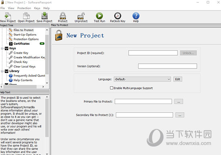
Task: Click Help Text panel scroll up arrow
Action: click(x=47, y=97)
